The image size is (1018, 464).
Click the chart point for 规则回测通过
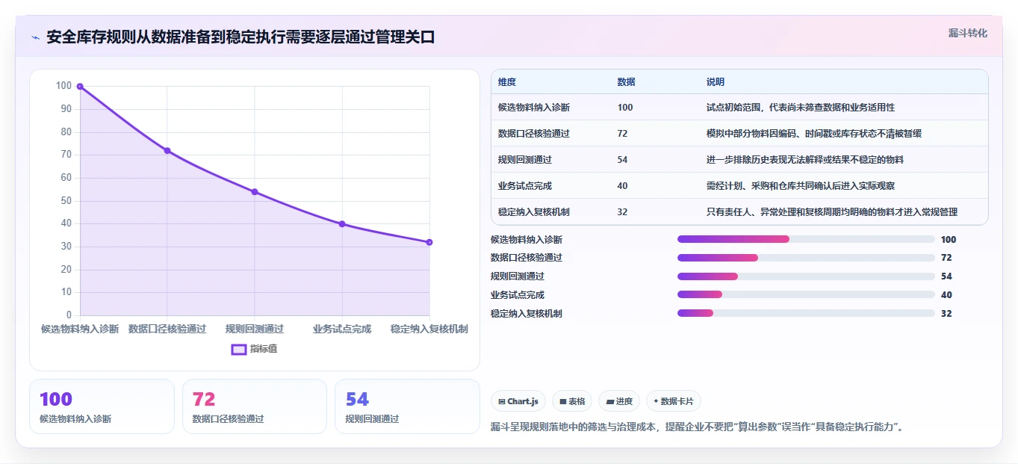tap(255, 192)
